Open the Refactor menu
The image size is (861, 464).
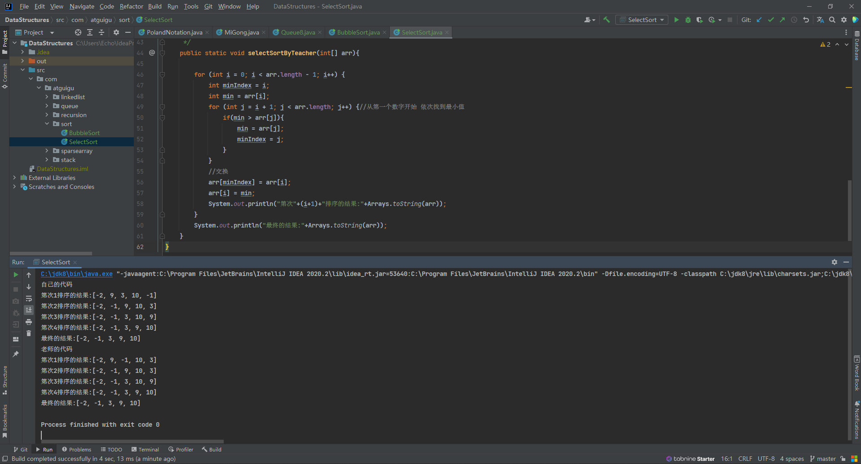[131, 6]
